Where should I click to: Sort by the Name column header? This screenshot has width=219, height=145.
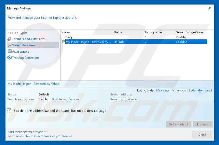pos(86,32)
